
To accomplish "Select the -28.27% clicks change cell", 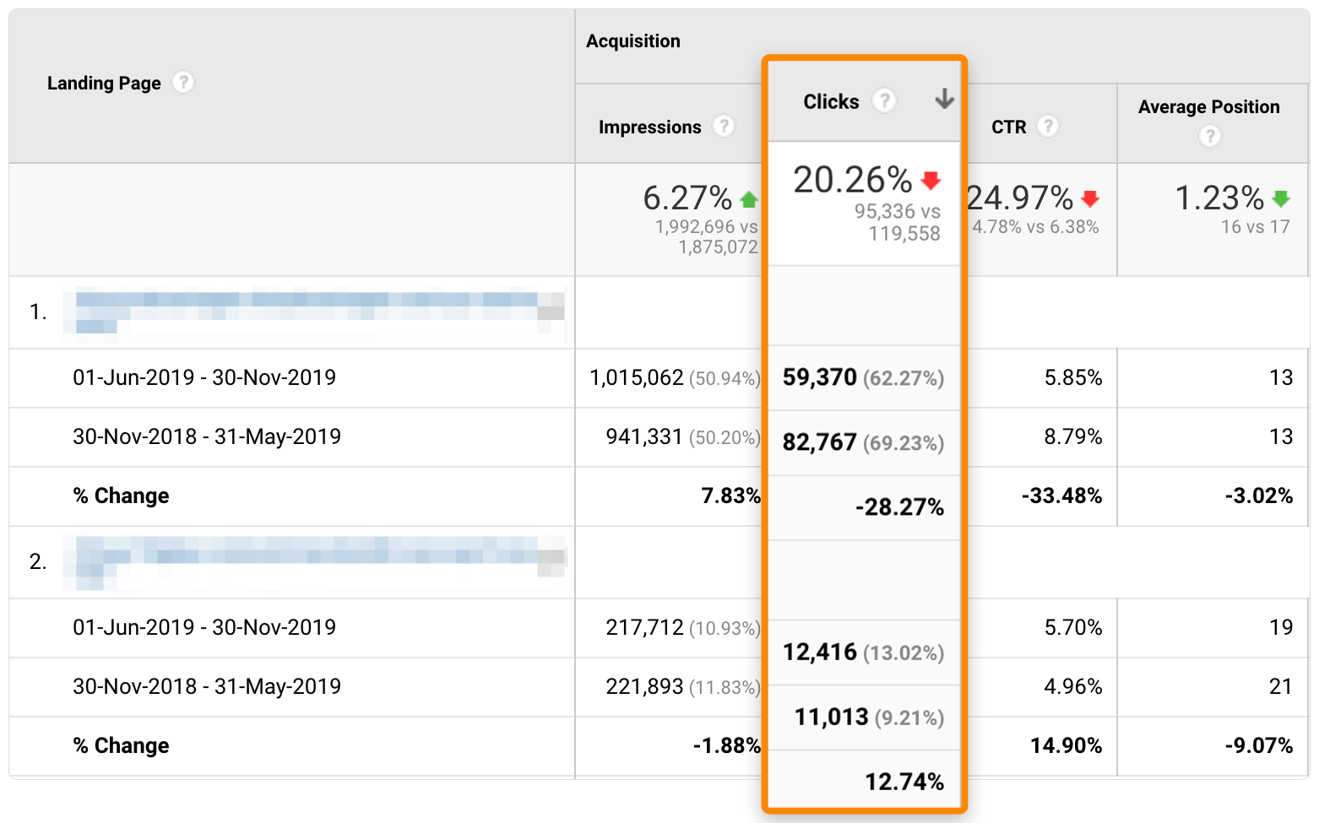I will 899,507.
